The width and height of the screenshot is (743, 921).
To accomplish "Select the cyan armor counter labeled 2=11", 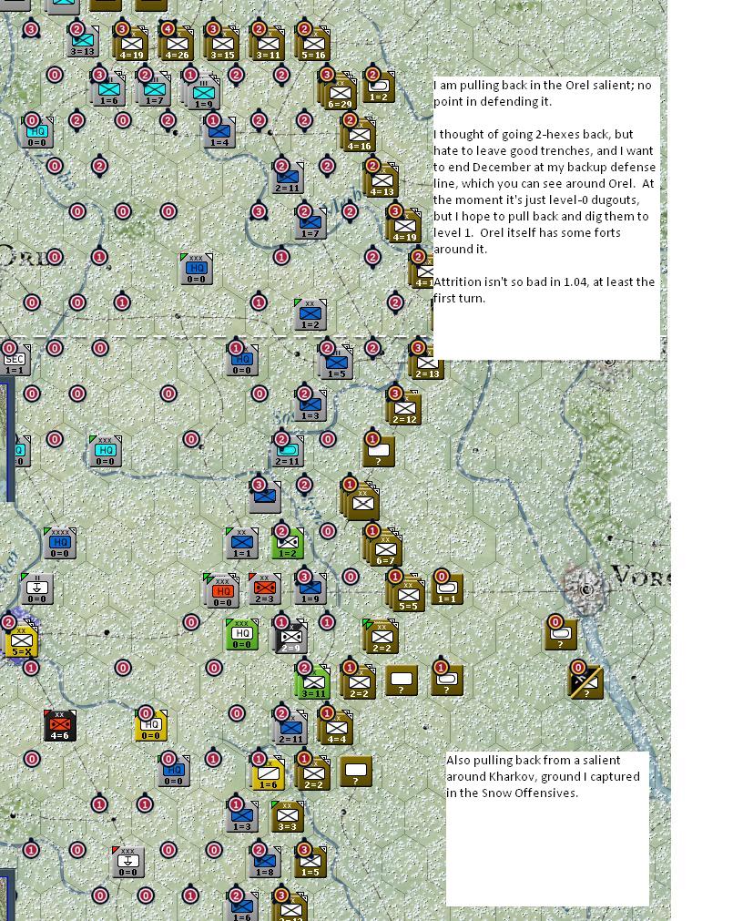I will point(288,452).
